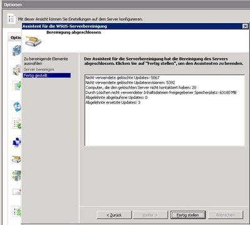
Task: Open the server cleanup wizard option icon in Optionen
Action: pyautogui.click(x=17, y=159)
